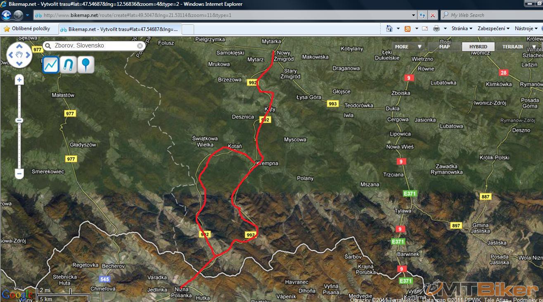Switch to plain MAP view
The width and height of the screenshot is (543, 302).
coord(444,47)
